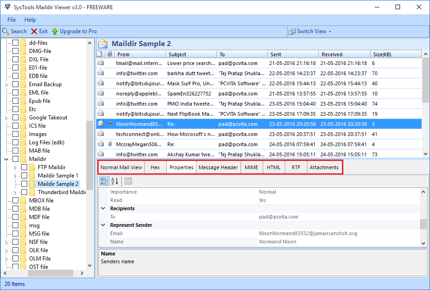The width and height of the screenshot is (430, 290).
Task: Check the Thunderbird Maildir checkbox
Action: tap(24, 192)
